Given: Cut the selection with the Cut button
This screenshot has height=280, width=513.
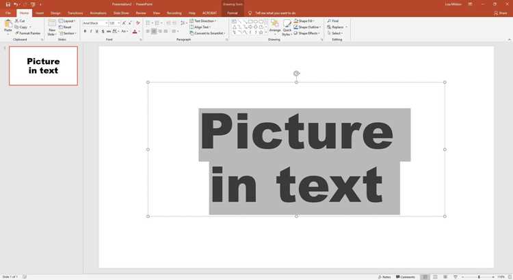Looking at the screenshot, I should [x=20, y=21].
